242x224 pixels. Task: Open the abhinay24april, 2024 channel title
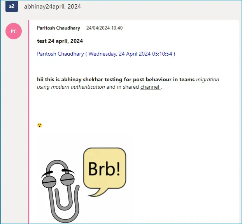(53, 7)
